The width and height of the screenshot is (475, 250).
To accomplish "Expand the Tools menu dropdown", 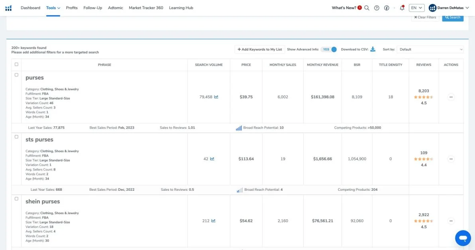I will (53, 8).
